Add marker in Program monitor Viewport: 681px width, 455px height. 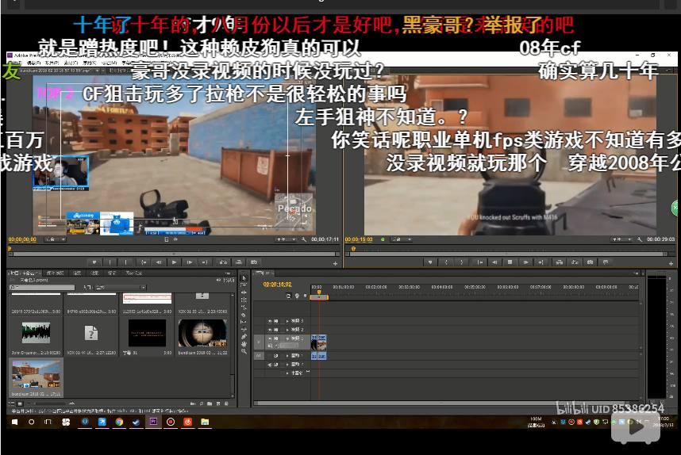pos(430,262)
